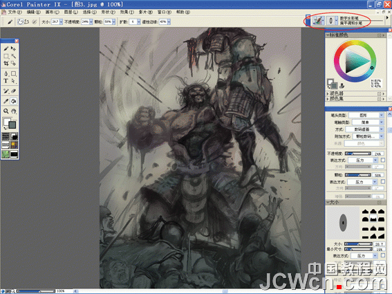Select the Magnifier zoom tool
392x294 pixels.
(6, 111)
